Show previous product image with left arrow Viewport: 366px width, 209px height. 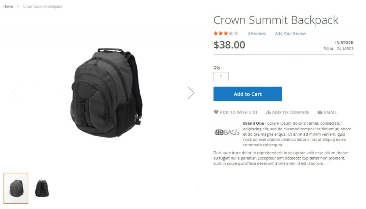15,93
